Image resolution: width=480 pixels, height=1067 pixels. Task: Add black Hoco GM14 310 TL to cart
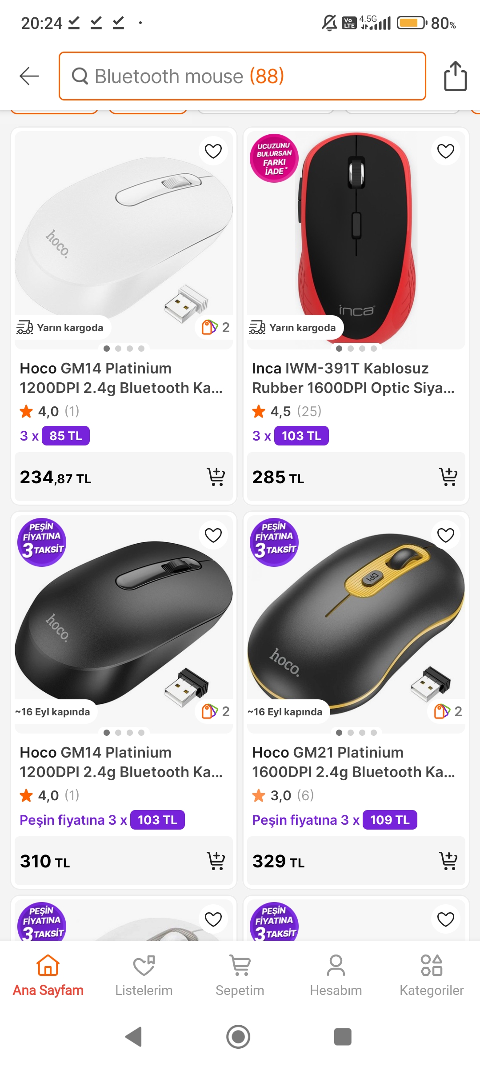(x=216, y=861)
